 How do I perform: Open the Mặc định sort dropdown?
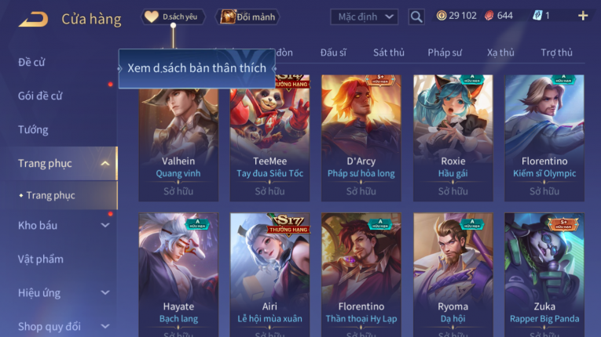click(364, 16)
